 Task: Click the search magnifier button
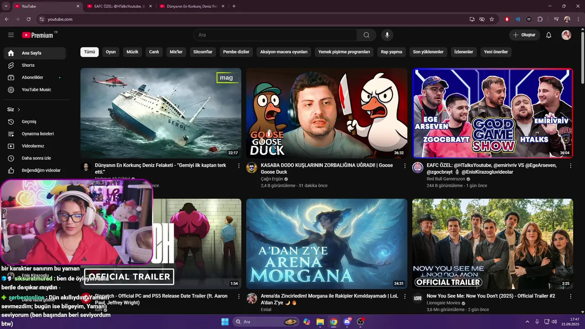tap(367, 35)
